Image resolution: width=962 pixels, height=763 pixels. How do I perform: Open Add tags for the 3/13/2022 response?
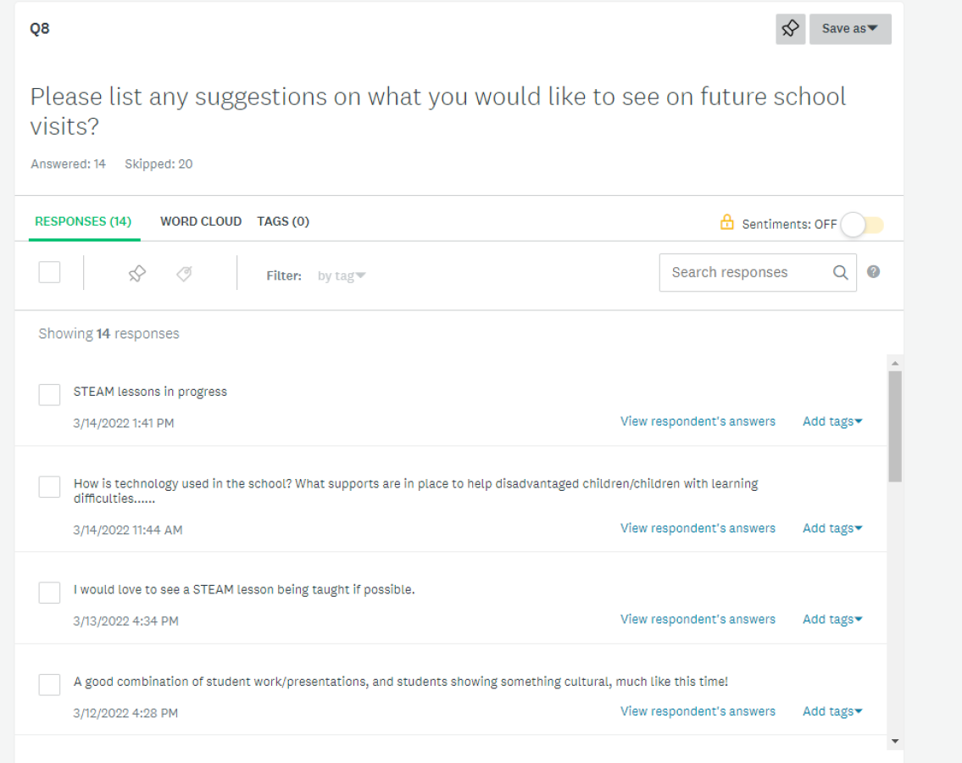point(832,620)
